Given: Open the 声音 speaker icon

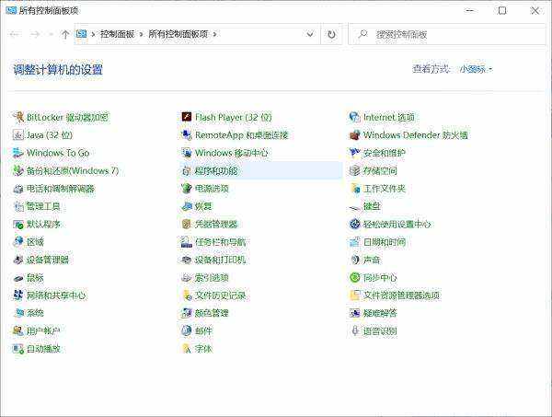Looking at the screenshot, I should pos(354,260).
